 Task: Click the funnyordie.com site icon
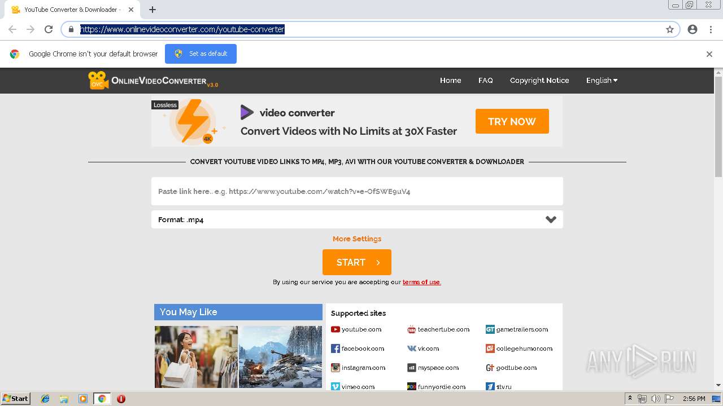pos(412,387)
